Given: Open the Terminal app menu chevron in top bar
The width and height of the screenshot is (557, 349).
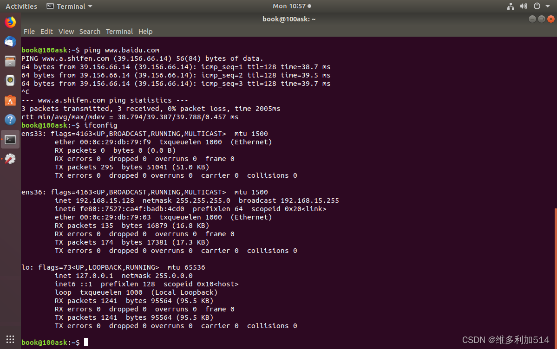Looking at the screenshot, I should click(x=90, y=6).
